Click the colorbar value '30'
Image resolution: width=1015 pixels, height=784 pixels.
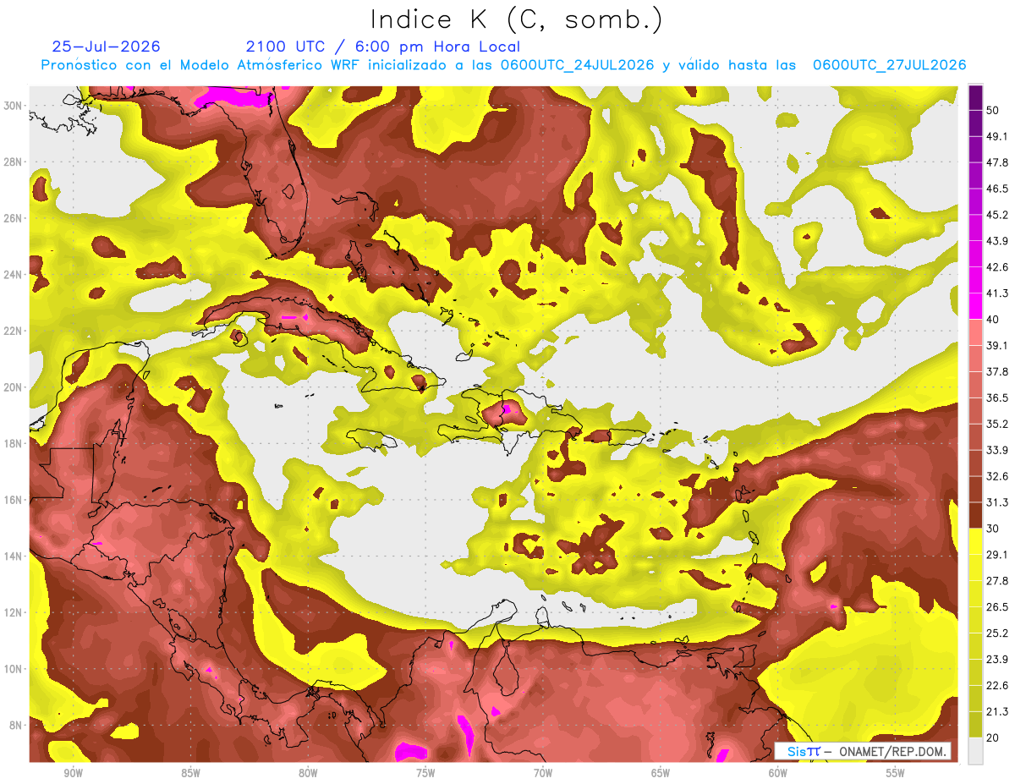993,529
